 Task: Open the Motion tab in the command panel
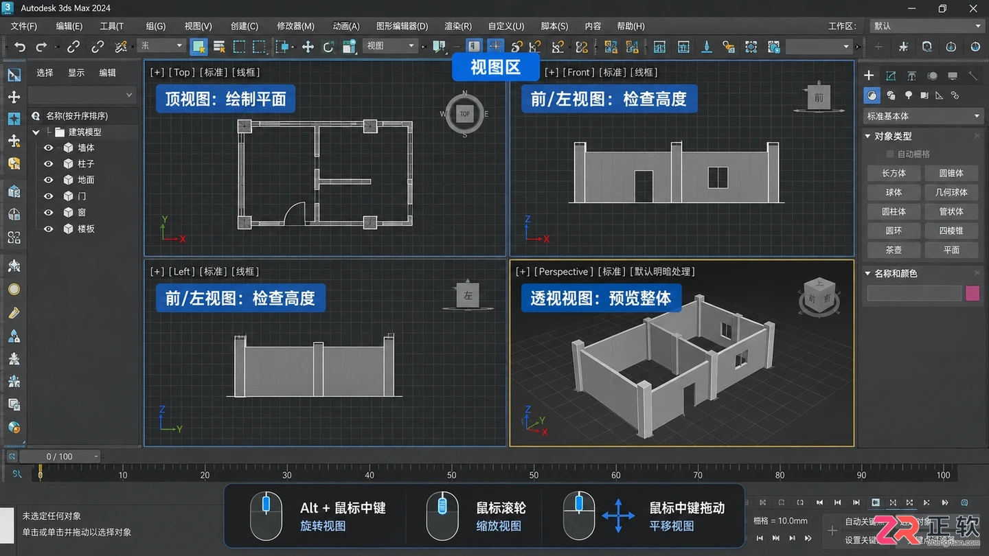[x=932, y=76]
